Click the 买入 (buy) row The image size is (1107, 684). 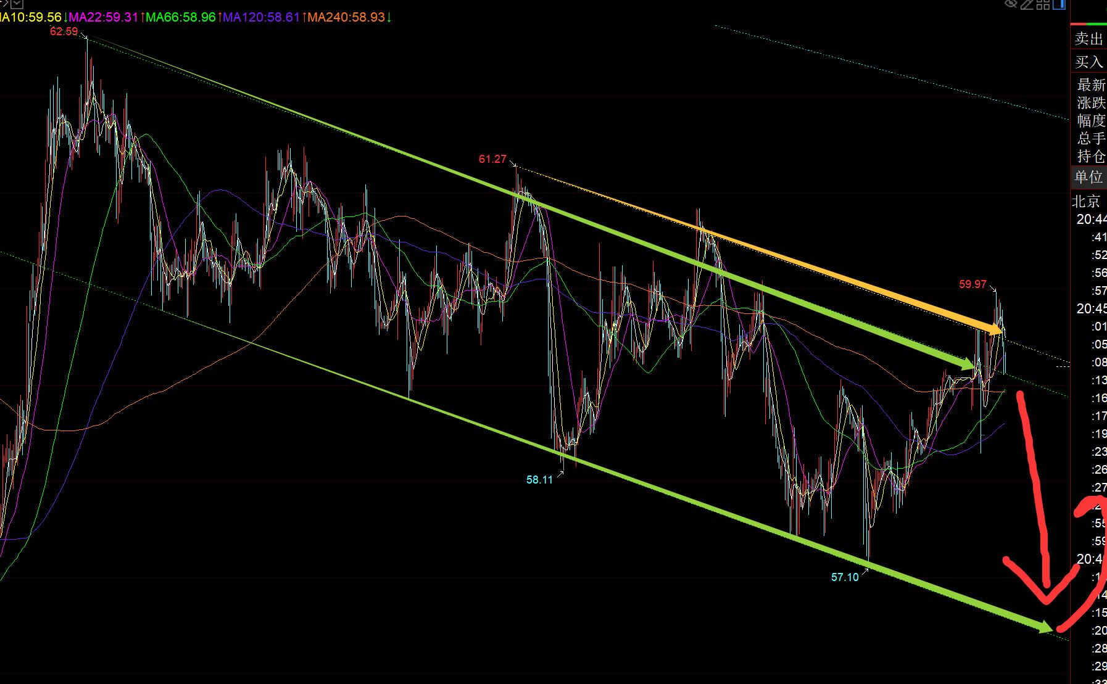click(1089, 62)
